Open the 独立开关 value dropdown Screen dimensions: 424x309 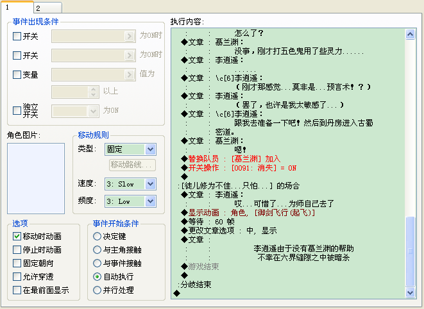click(93, 111)
